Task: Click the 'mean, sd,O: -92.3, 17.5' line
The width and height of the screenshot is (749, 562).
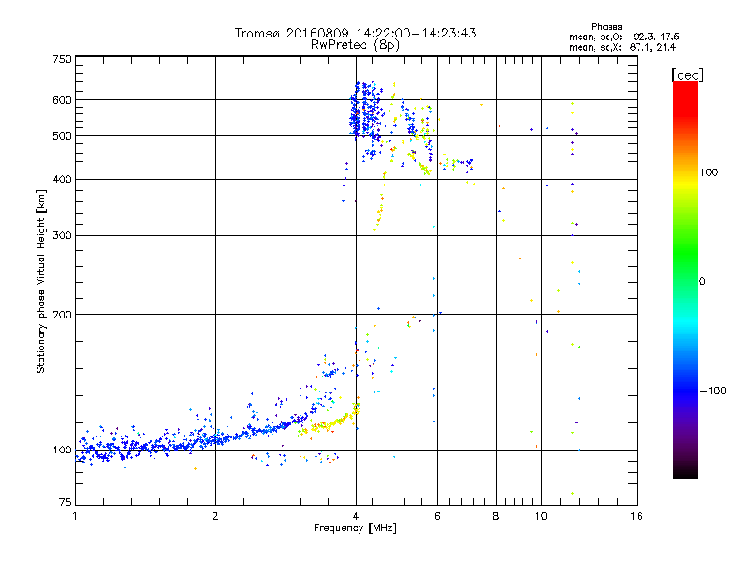Action: pyautogui.click(x=624, y=37)
